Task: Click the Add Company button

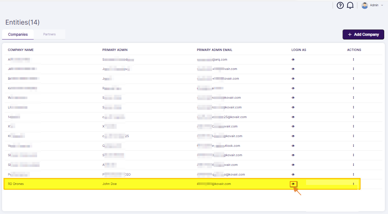Action: [x=363, y=35]
